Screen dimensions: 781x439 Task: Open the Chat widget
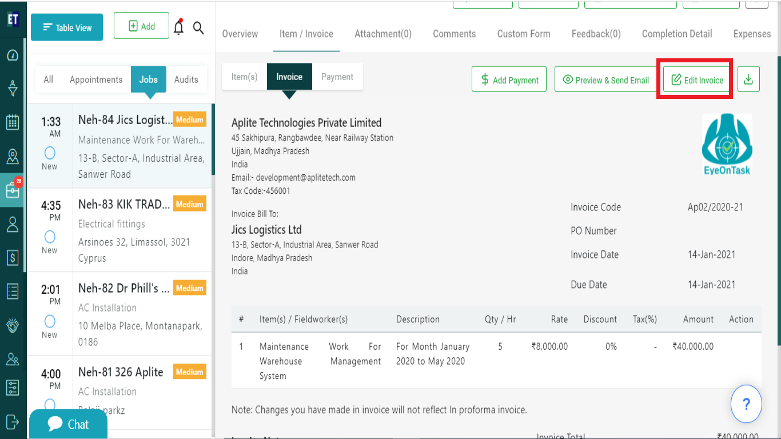pos(69,424)
